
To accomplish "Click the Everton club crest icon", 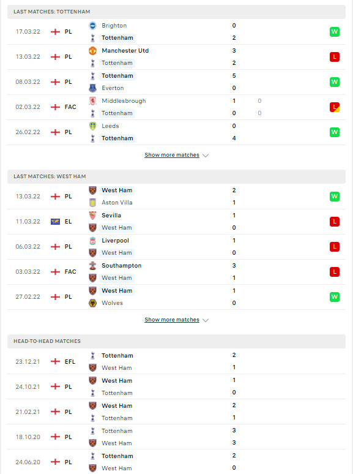I will coord(93,88).
